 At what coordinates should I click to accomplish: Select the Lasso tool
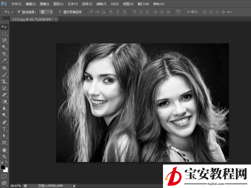tap(4, 40)
